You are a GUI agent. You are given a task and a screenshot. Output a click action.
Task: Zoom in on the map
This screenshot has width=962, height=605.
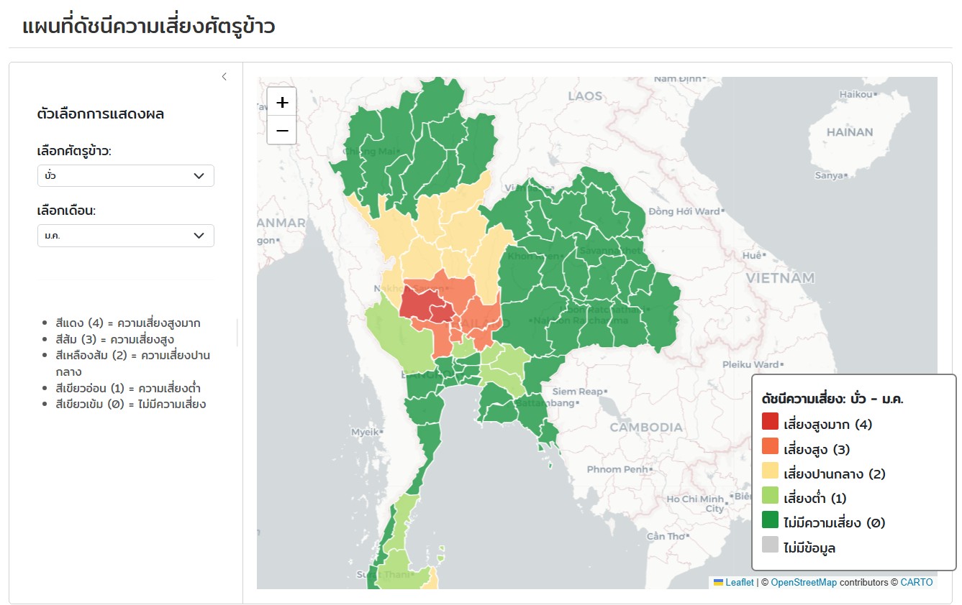pyautogui.click(x=281, y=101)
